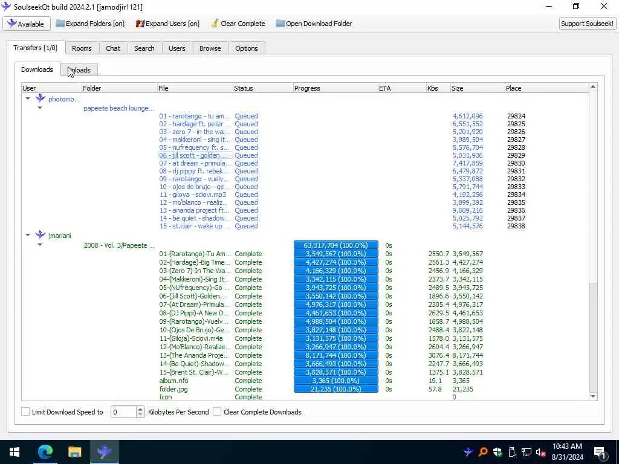Click the jmariani user bird icon
The height and width of the screenshot is (464, 619).
click(x=41, y=235)
